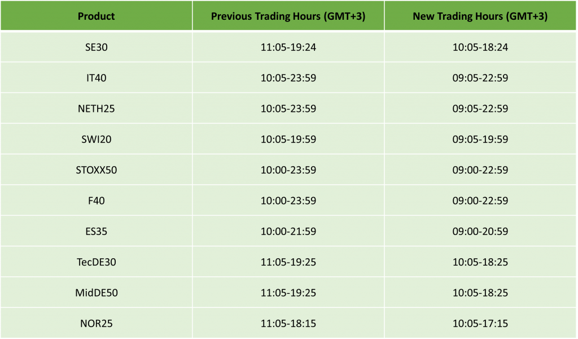Click the Product column header
The height and width of the screenshot is (339, 578).
click(x=96, y=16)
